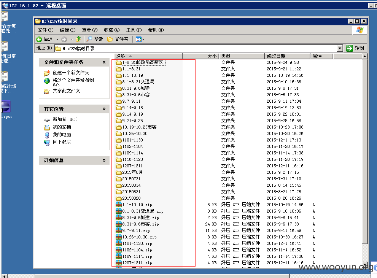Viewport: 377px width, 278px height.
Task: Select the 8.1-8.31交通局.zip file name
Action: [143, 211]
